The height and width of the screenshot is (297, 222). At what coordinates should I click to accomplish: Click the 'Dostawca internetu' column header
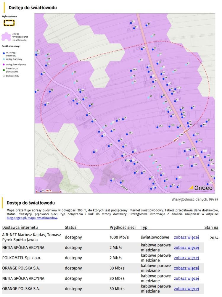(x=20, y=227)
